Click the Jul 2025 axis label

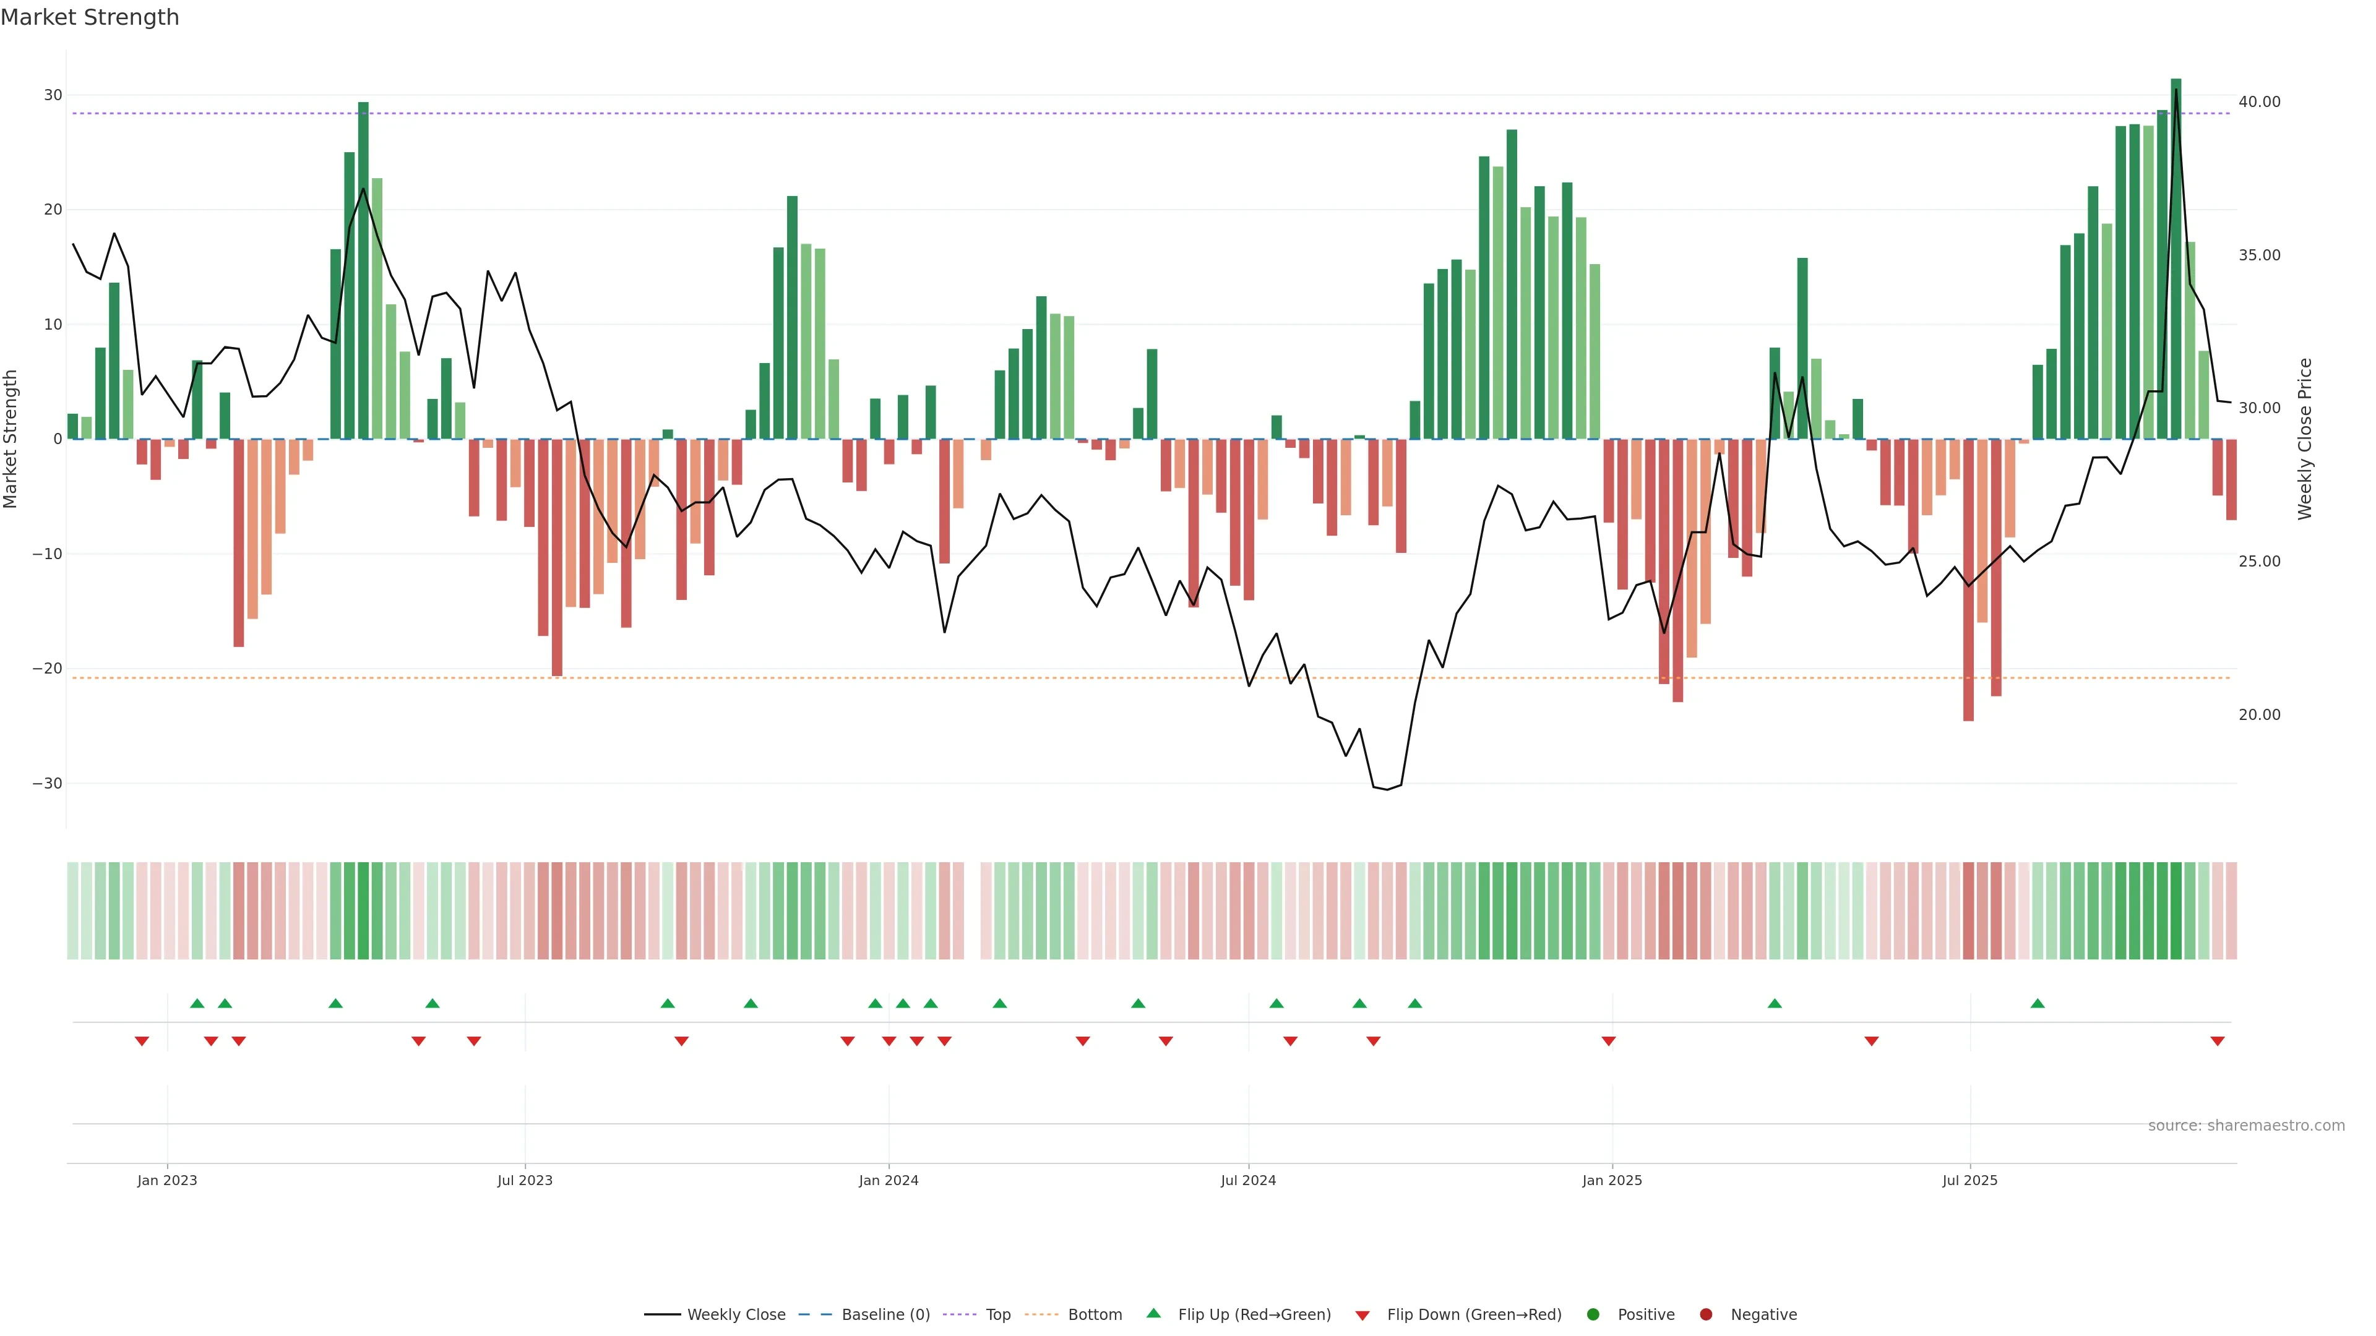[x=1969, y=1180]
